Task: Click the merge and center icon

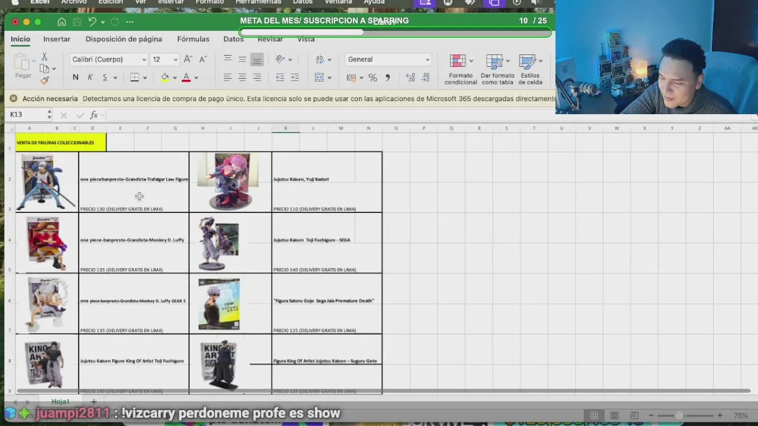Action: [x=319, y=78]
